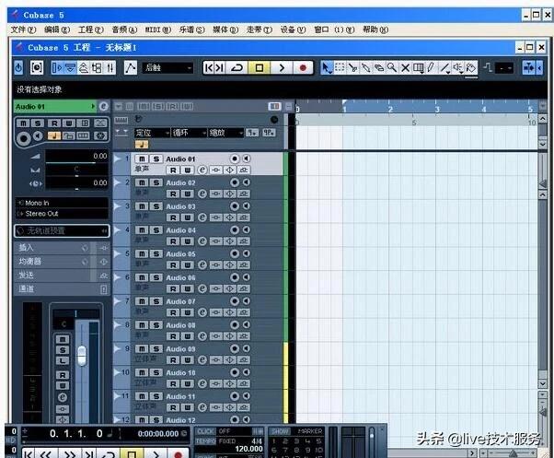Viewport: 554px width, 458px height.
Task: Click the Stop button in top toolbar
Action: pyautogui.click(x=260, y=67)
